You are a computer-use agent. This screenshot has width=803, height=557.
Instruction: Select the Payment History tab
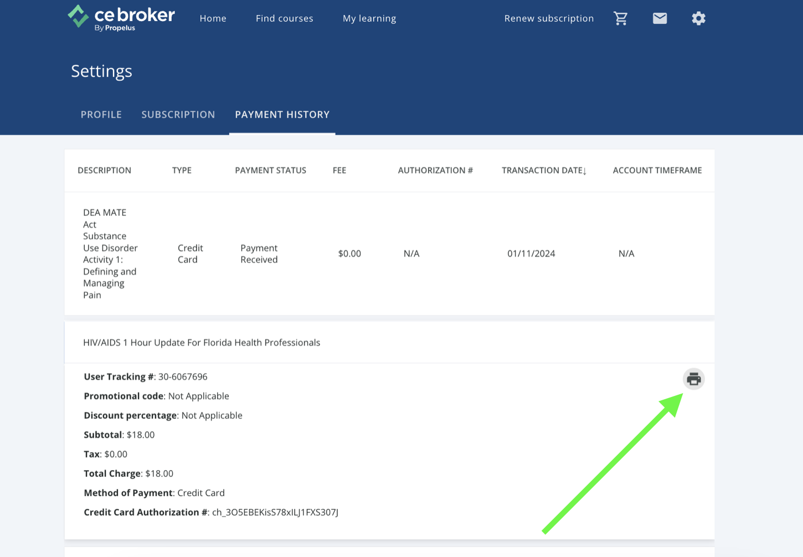[x=282, y=115]
